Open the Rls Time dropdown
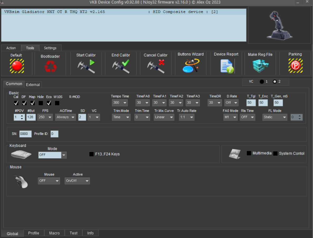 tap(247, 117)
